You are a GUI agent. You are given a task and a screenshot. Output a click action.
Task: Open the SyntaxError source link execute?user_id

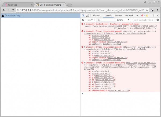(121, 27)
